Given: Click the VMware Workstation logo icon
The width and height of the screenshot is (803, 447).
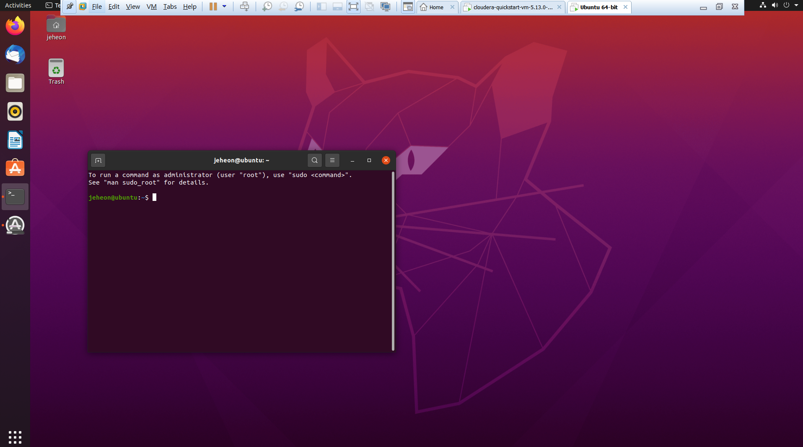Looking at the screenshot, I should coord(83,6).
